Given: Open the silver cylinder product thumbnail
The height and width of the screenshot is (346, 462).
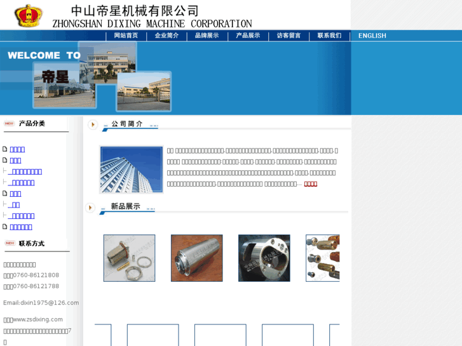Looking at the screenshot, I should (197, 258).
